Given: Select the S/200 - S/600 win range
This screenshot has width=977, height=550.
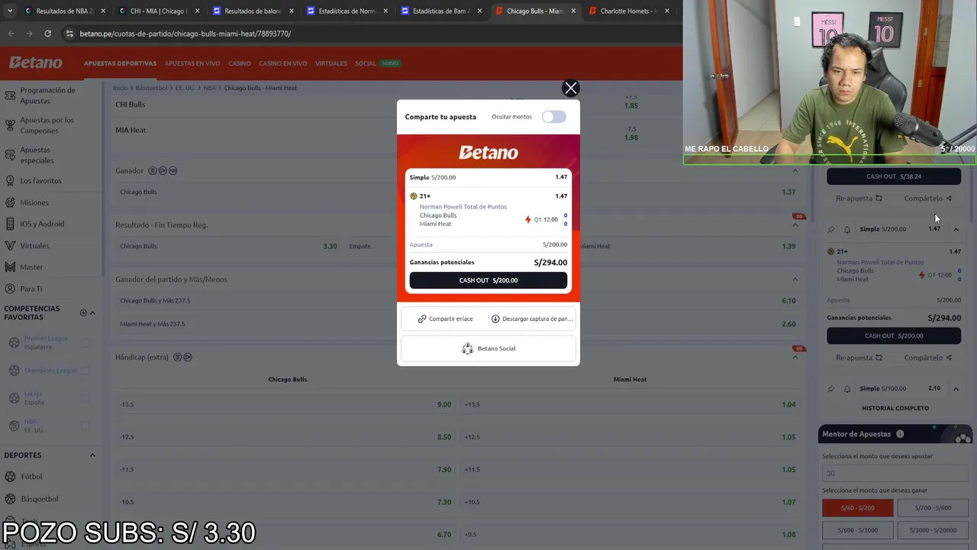Looking at the screenshot, I should click(x=933, y=508).
